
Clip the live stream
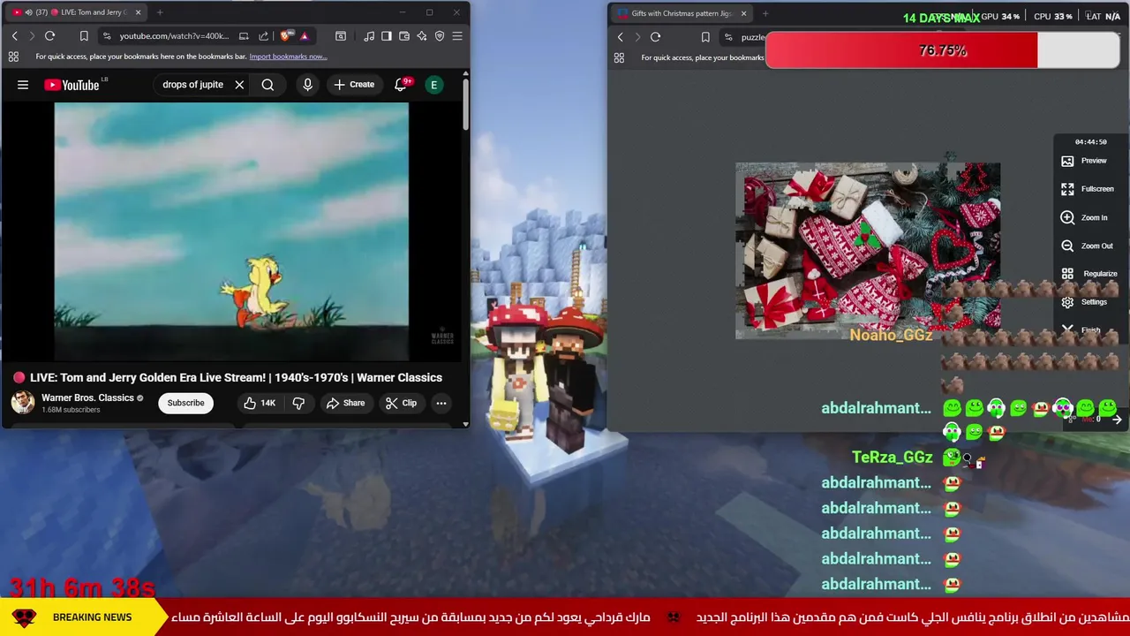pyautogui.click(x=401, y=403)
